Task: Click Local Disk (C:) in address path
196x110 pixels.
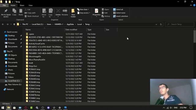Action: point(37,24)
